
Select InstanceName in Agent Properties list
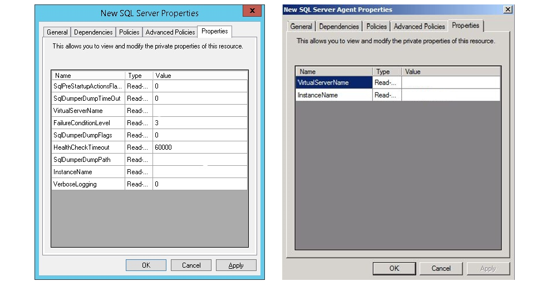398,95
